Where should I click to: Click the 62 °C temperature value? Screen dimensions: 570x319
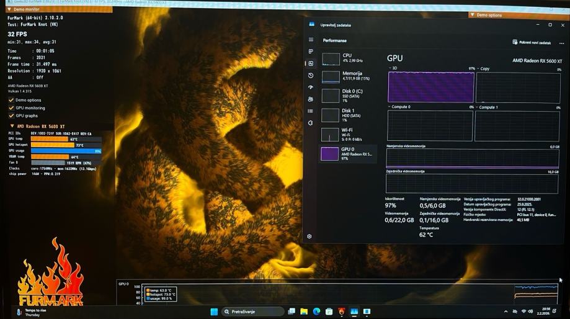coord(426,235)
